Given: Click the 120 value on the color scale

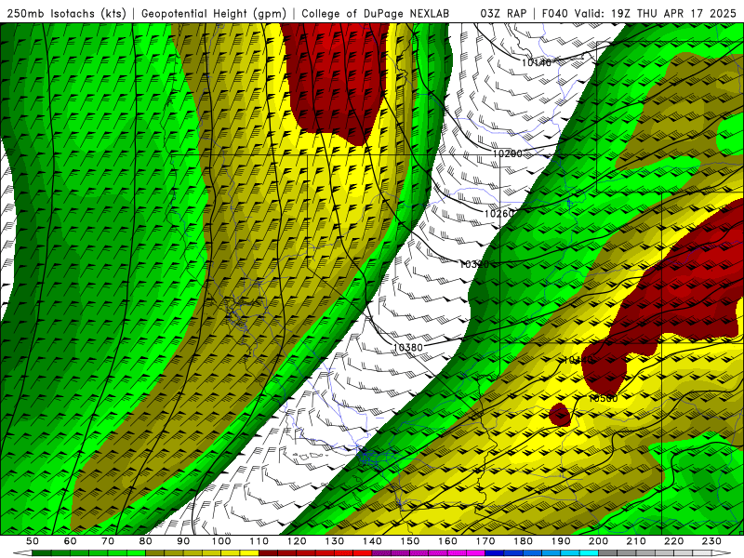Looking at the screenshot, I should [x=297, y=541].
